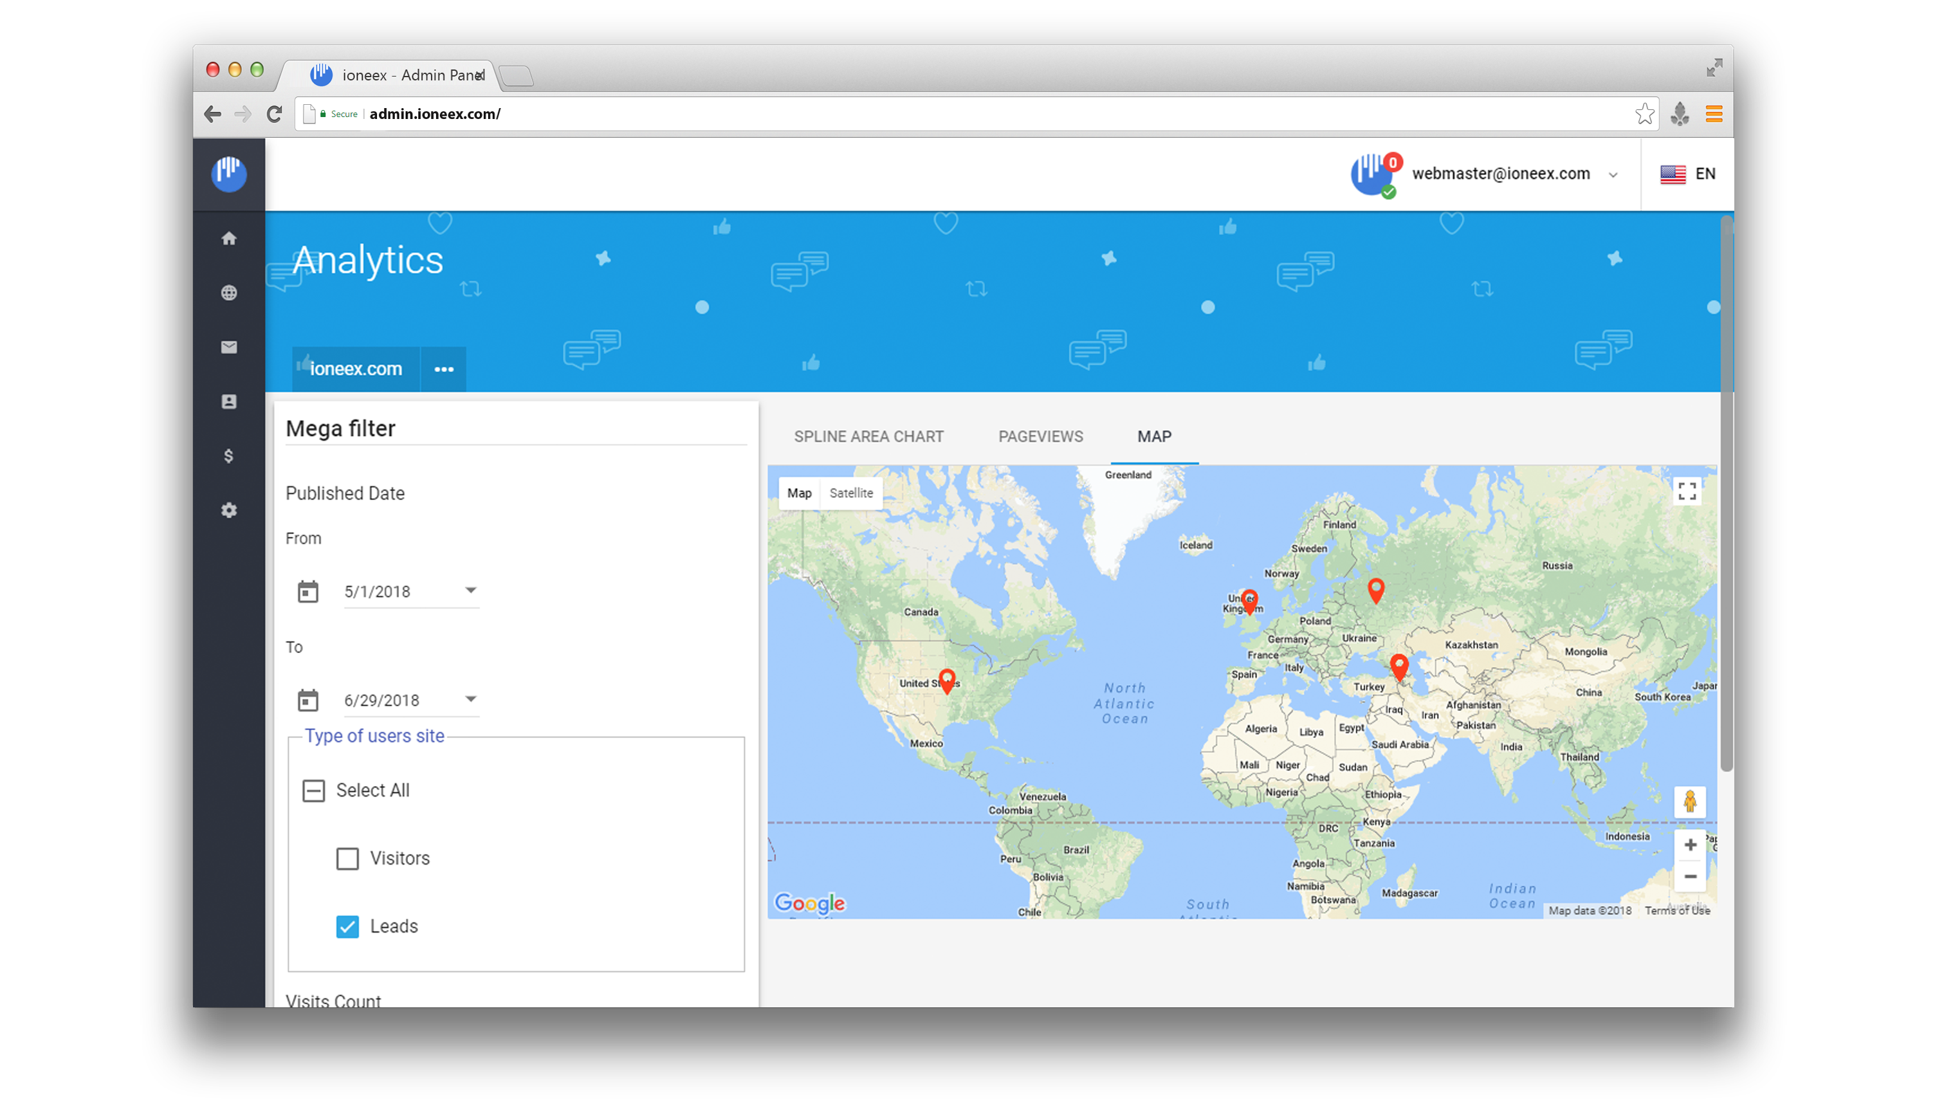Click the red marker over United States

946,679
